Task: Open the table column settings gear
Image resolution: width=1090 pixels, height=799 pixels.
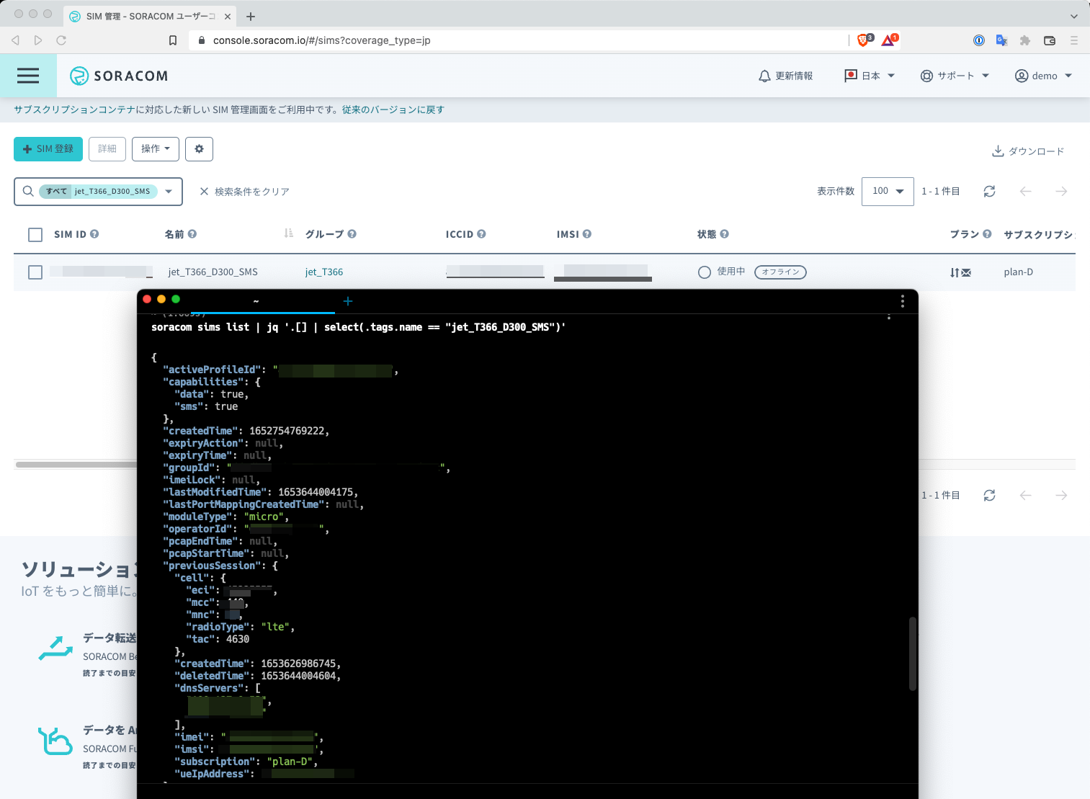Action: pyautogui.click(x=199, y=149)
